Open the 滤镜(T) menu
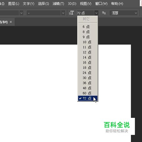This screenshot has width=142, height=142. 58,4
